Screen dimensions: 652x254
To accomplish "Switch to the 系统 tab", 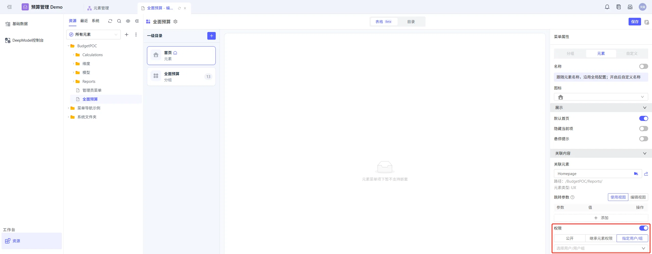I will click(x=96, y=21).
